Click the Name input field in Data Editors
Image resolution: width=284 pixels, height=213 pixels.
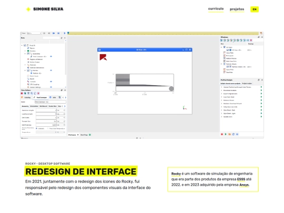[x=50, y=102]
